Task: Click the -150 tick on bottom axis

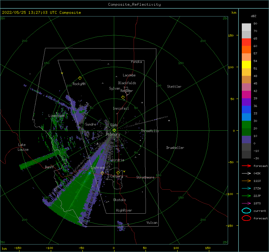Action: tap(18, 248)
